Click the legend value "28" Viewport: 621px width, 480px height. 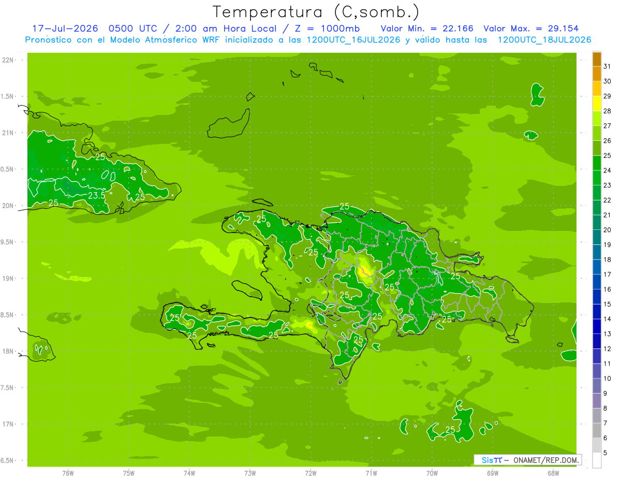pos(608,111)
